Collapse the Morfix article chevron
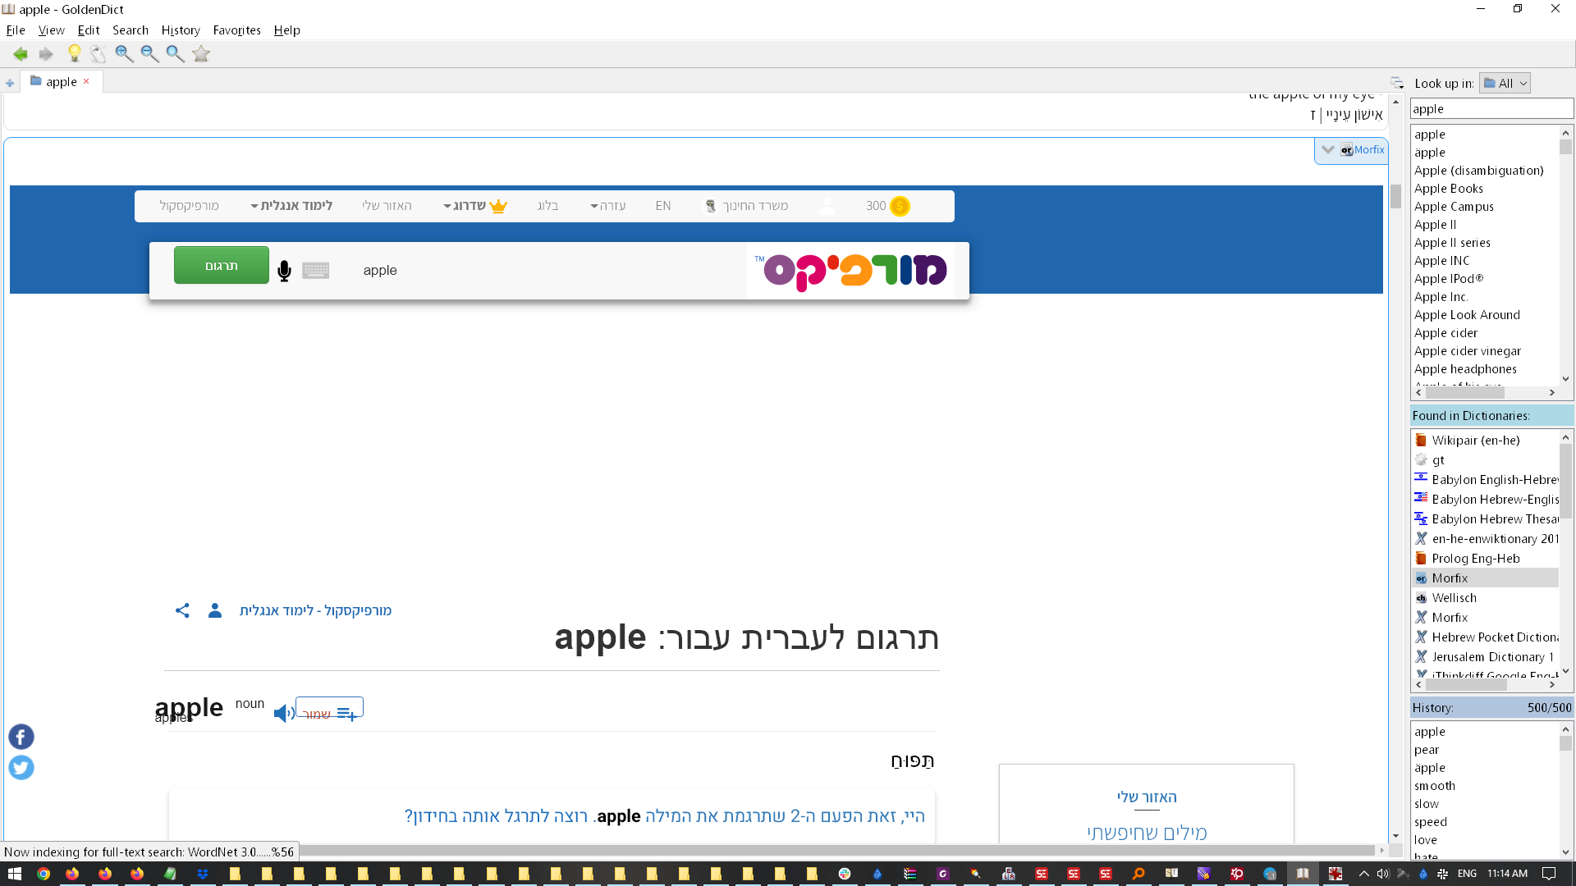This screenshot has width=1576, height=886. click(1328, 149)
